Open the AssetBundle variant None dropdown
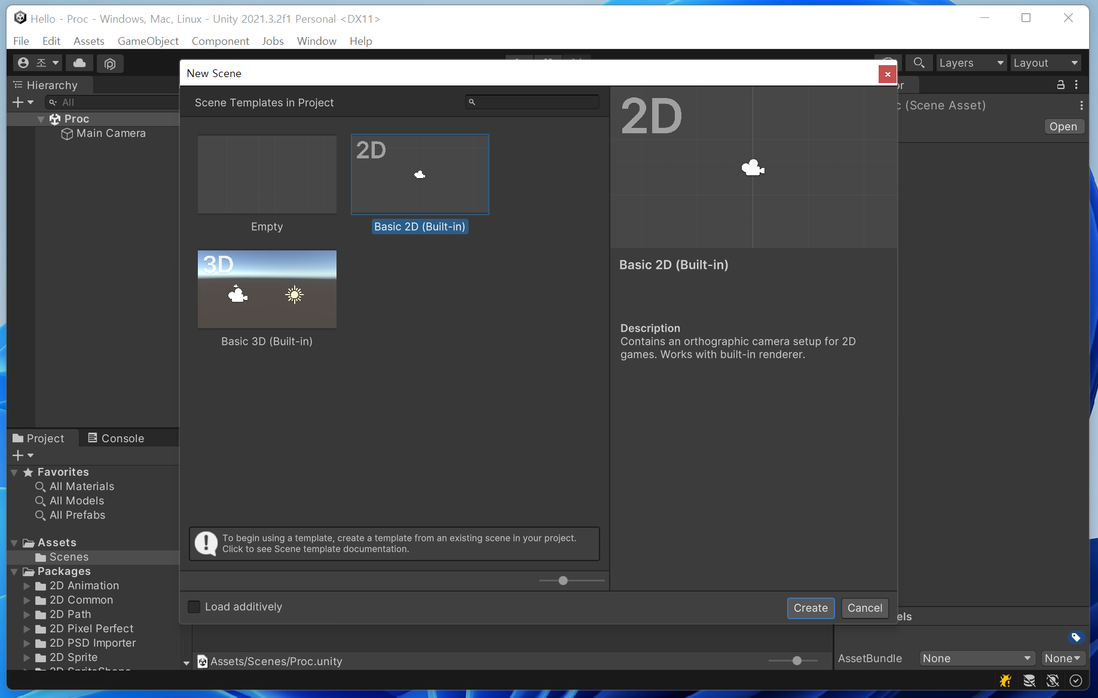 pos(1063,658)
